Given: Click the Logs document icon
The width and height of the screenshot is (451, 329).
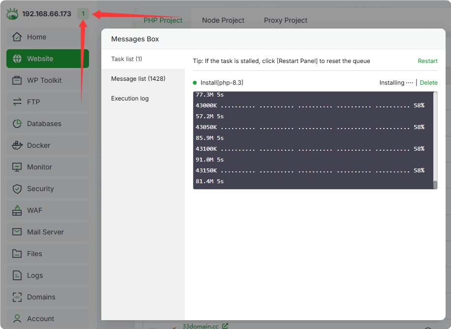Looking at the screenshot, I should click(x=17, y=275).
